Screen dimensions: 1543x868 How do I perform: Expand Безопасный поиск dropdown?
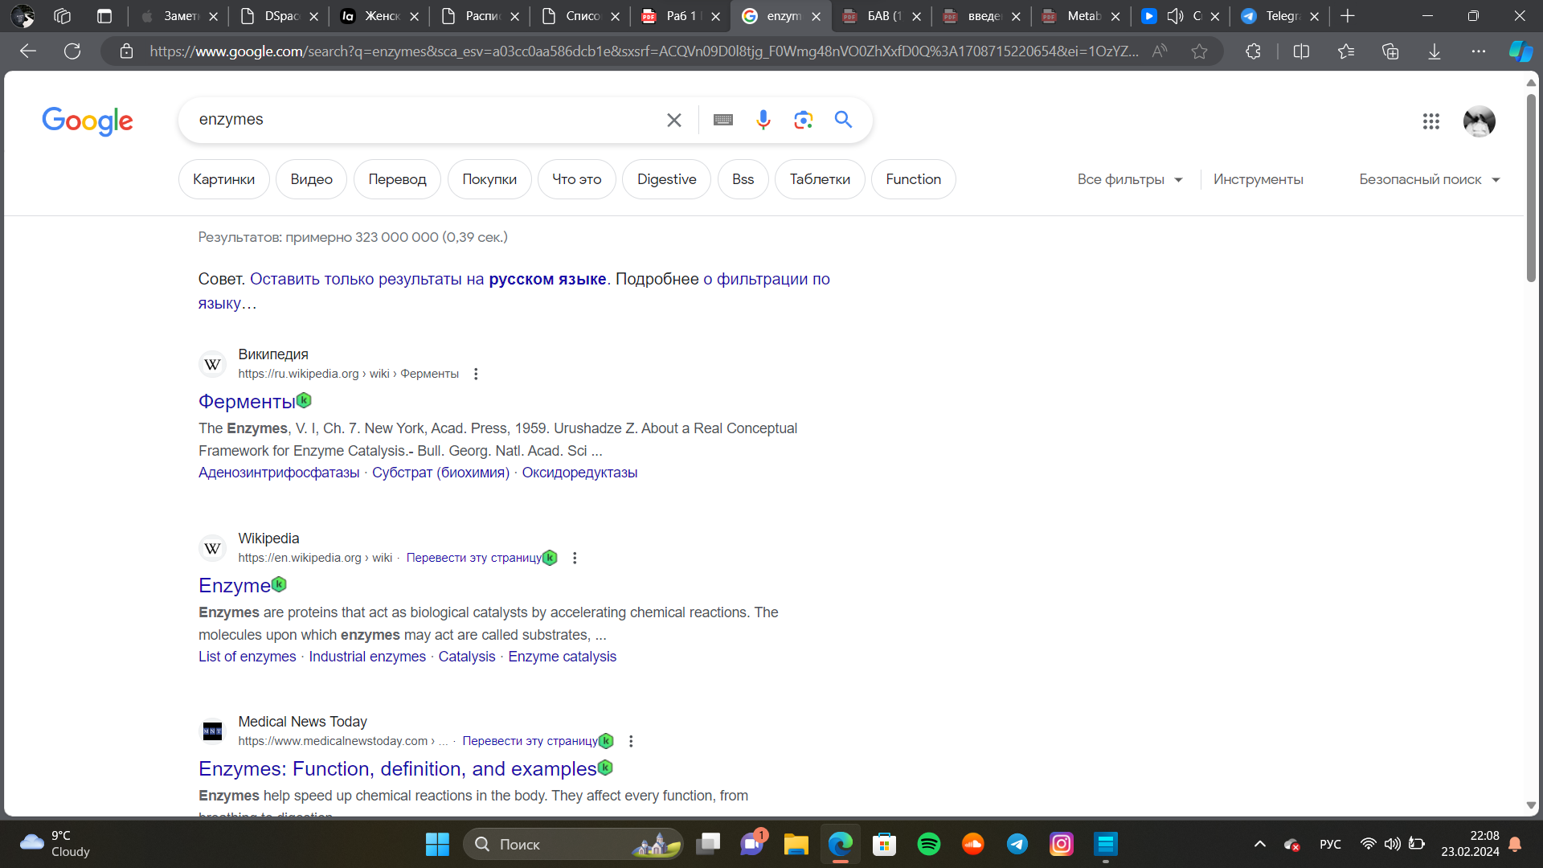pyautogui.click(x=1430, y=179)
